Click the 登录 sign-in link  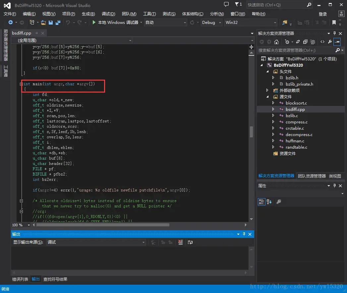tap(323, 14)
